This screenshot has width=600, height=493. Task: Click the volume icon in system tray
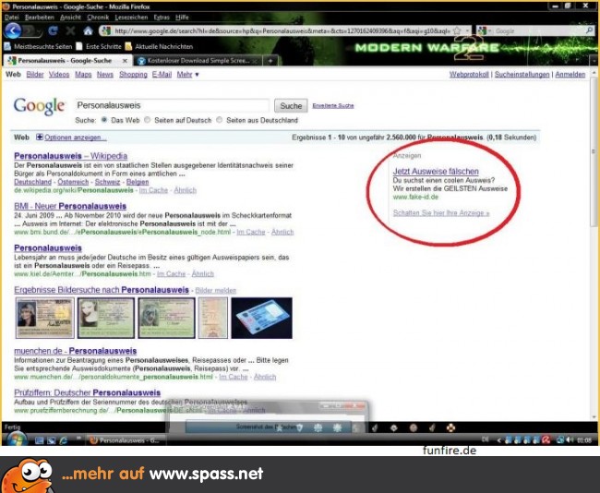point(570,439)
